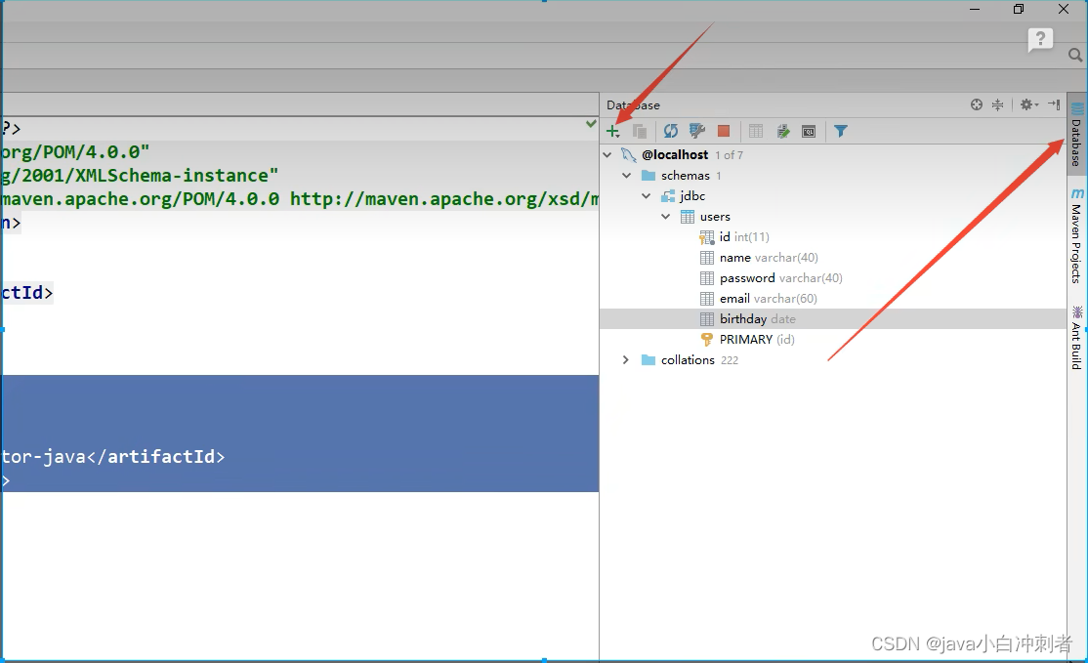Minimize the IDE window

pos(975,9)
